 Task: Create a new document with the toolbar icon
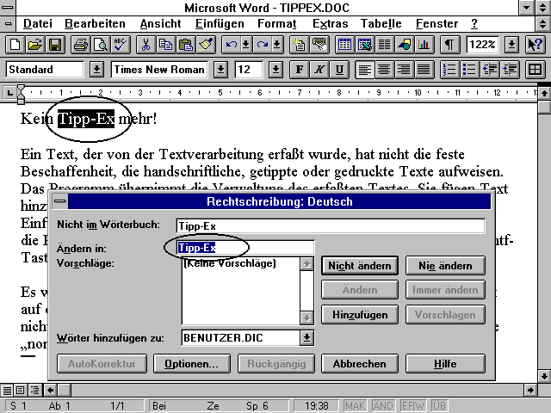pos(15,45)
